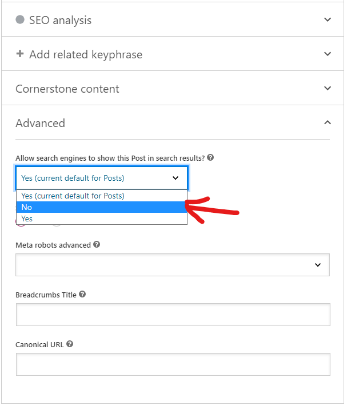347x409 pixels.
Task: Expand the Cornerstone content section
Action: [328, 88]
